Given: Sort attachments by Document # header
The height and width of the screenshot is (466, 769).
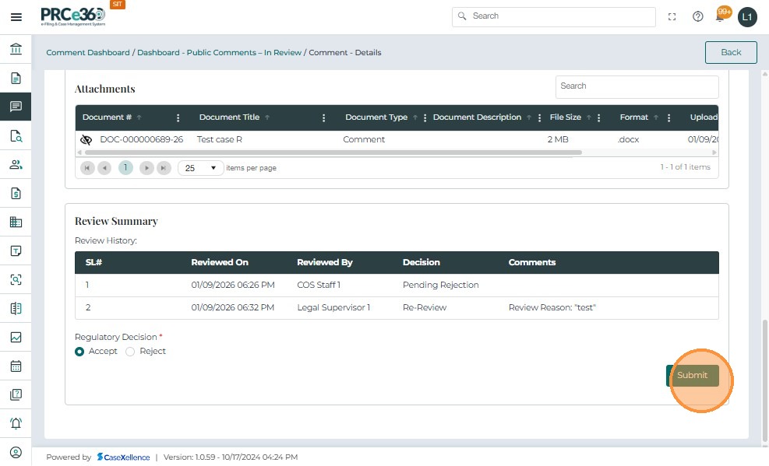Looking at the screenshot, I should click(107, 117).
